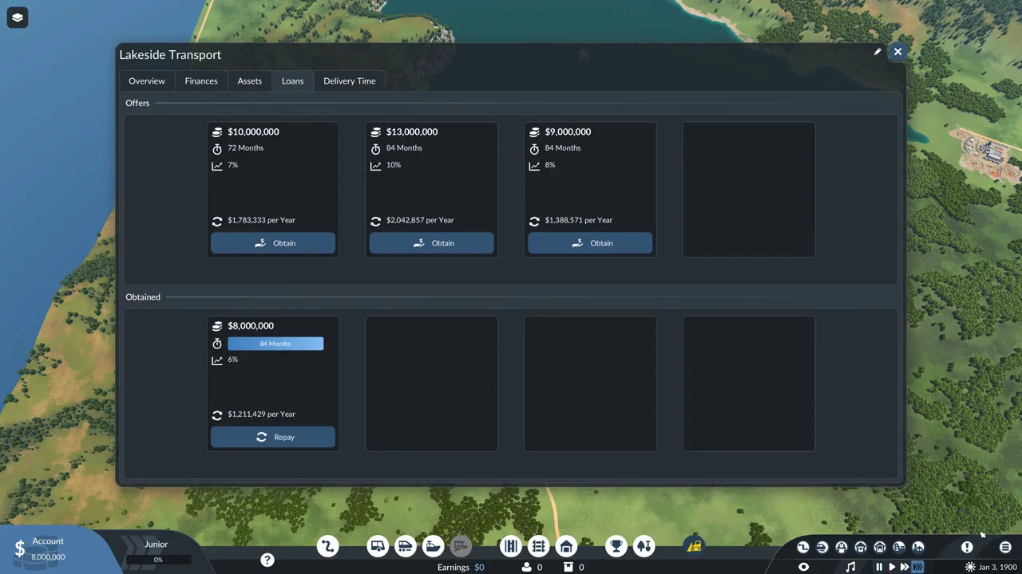Open the vehicles list window icon

point(822,547)
